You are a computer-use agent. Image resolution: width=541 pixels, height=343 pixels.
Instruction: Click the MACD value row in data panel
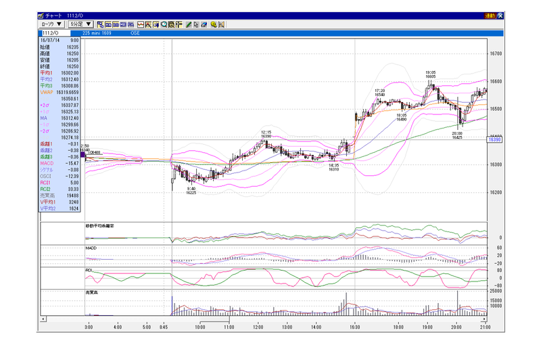[x=60, y=164]
